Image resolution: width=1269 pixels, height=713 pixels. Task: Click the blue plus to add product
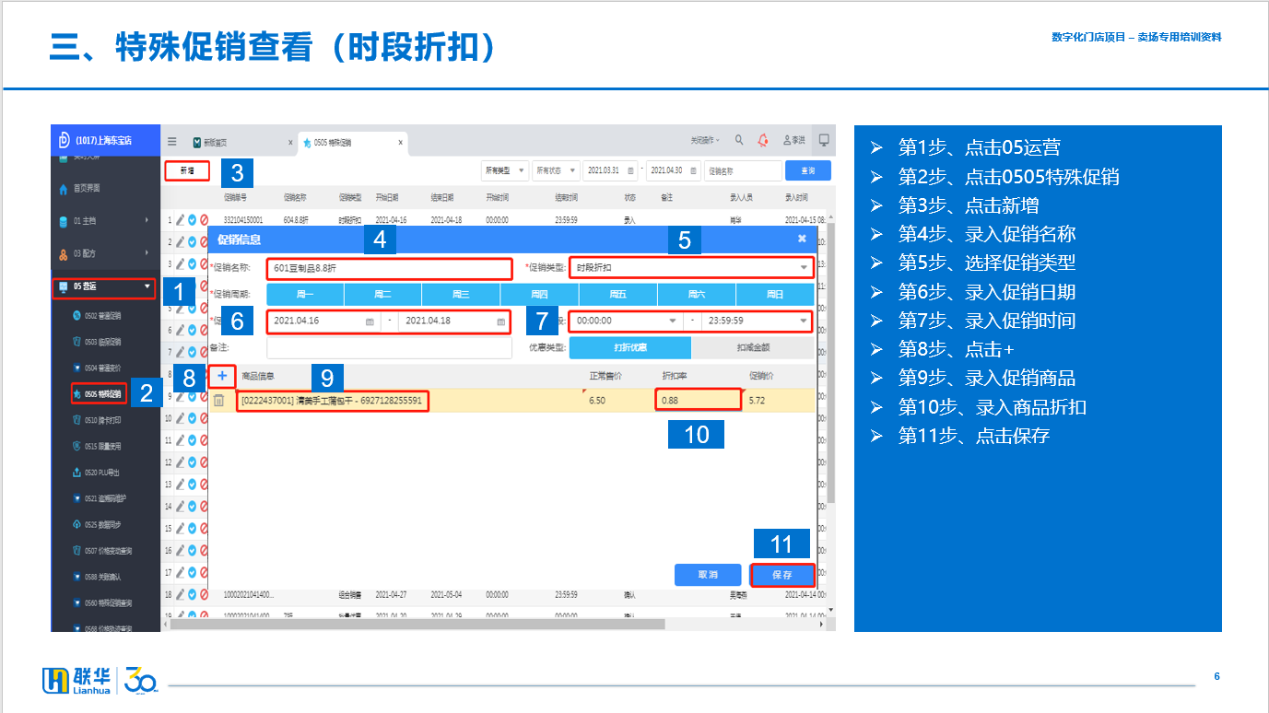click(222, 376)
